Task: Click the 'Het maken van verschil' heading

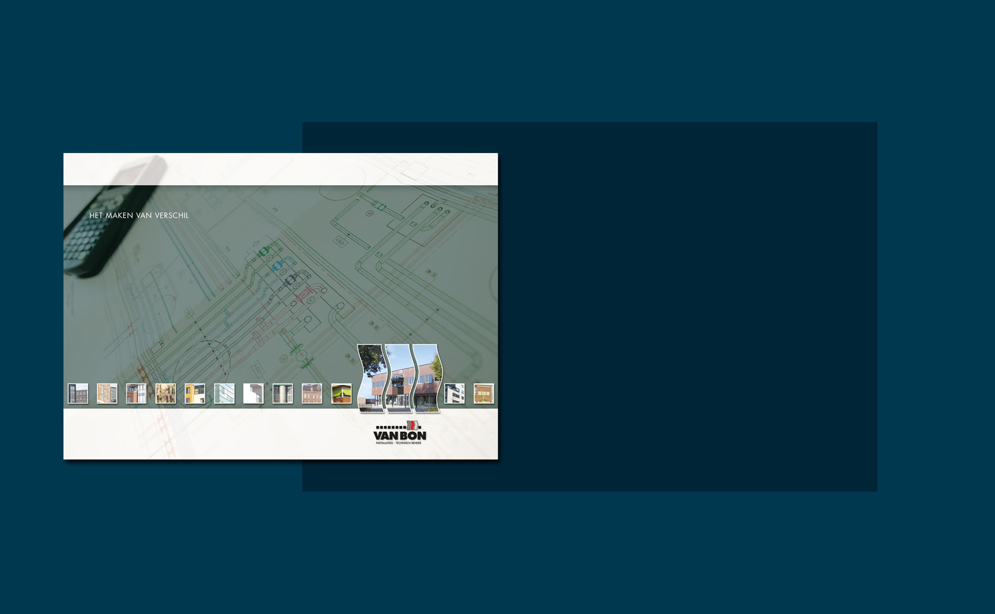Action: pos(139,215)
